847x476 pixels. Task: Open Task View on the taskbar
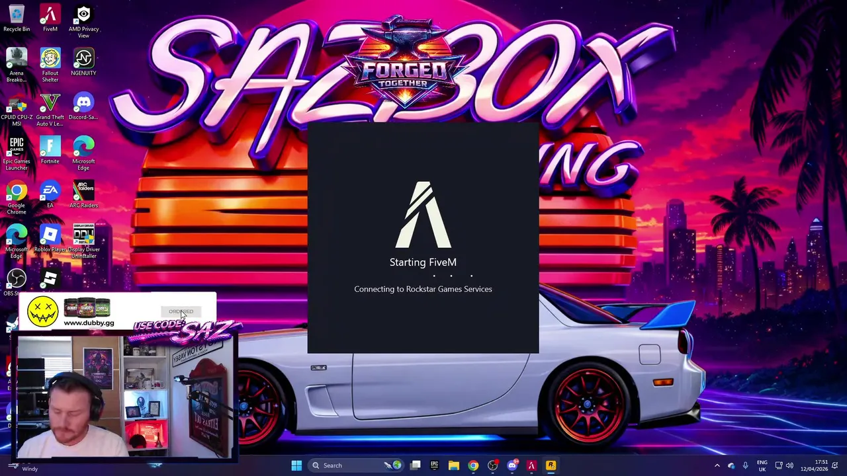coord(415,465)
